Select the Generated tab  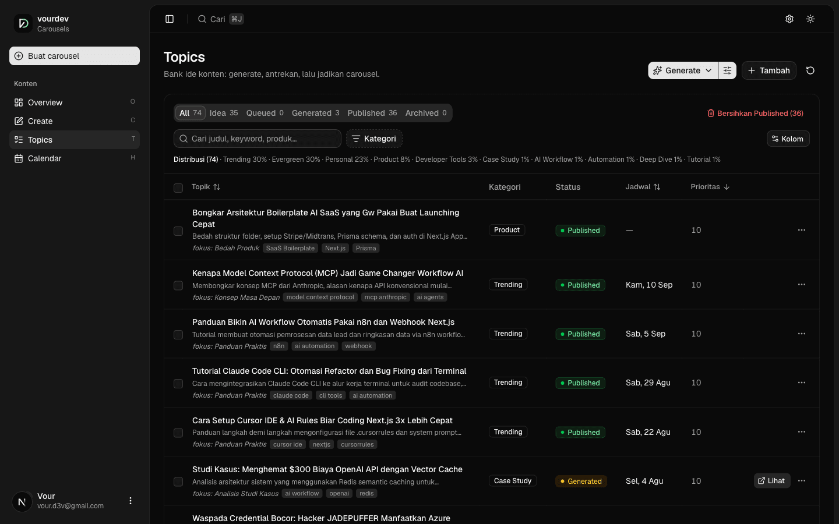(x=316, y=113)
